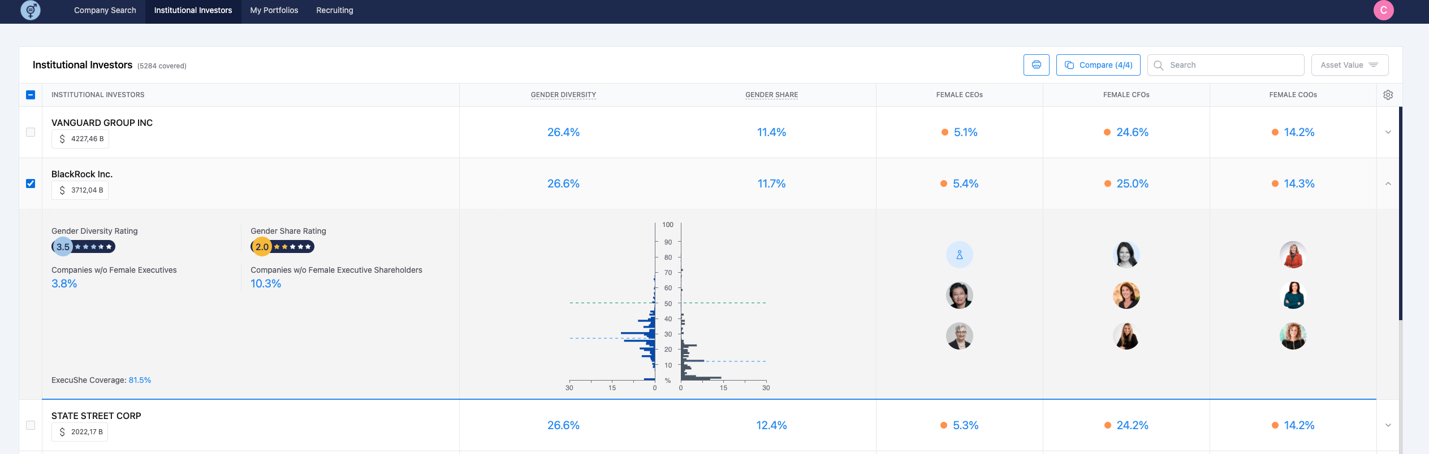Click BlackRock's 25.0% female CFOs value
This screenshot has width=1429, height=454.
[x=1132, y=184]
